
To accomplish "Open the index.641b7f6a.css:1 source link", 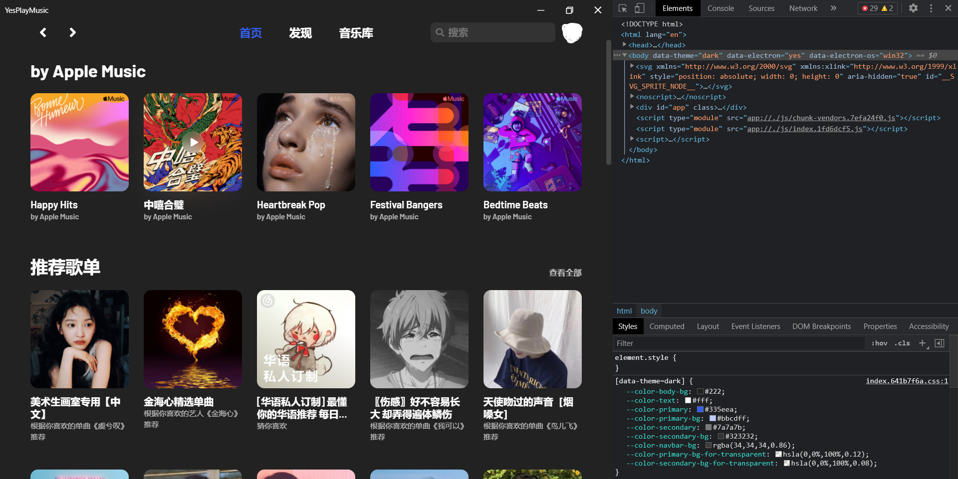I will point(907,381).
